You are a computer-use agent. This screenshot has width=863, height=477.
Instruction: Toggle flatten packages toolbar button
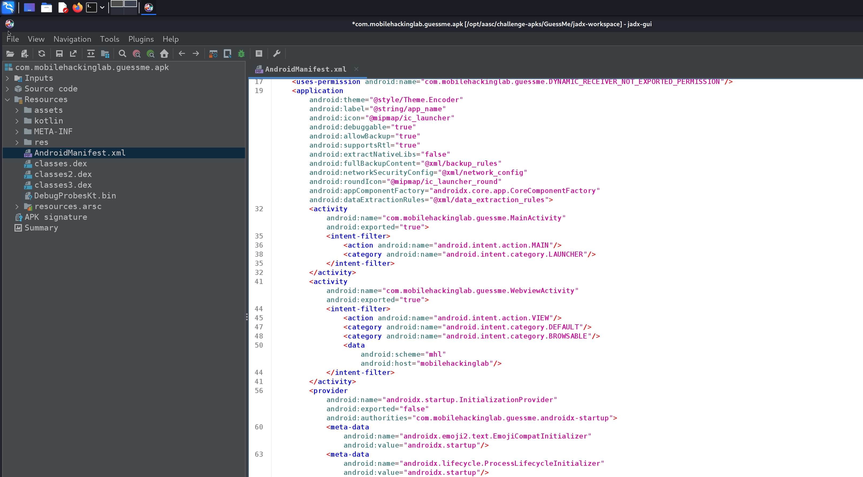(105, 53)
